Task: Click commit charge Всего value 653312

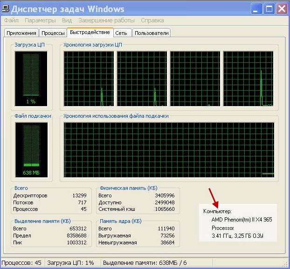Action: pos(78,229)
